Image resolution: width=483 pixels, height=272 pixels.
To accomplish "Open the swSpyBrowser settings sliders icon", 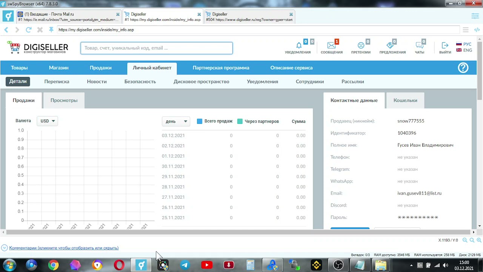I will coord(475,16).
